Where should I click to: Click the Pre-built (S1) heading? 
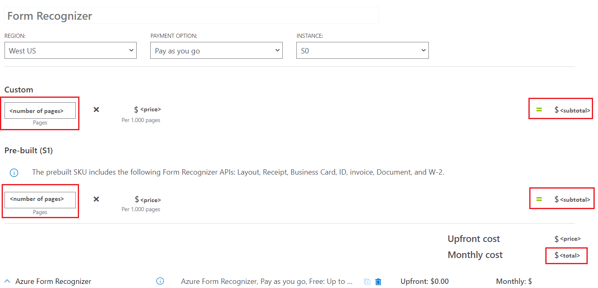click(x=29, y=151)
